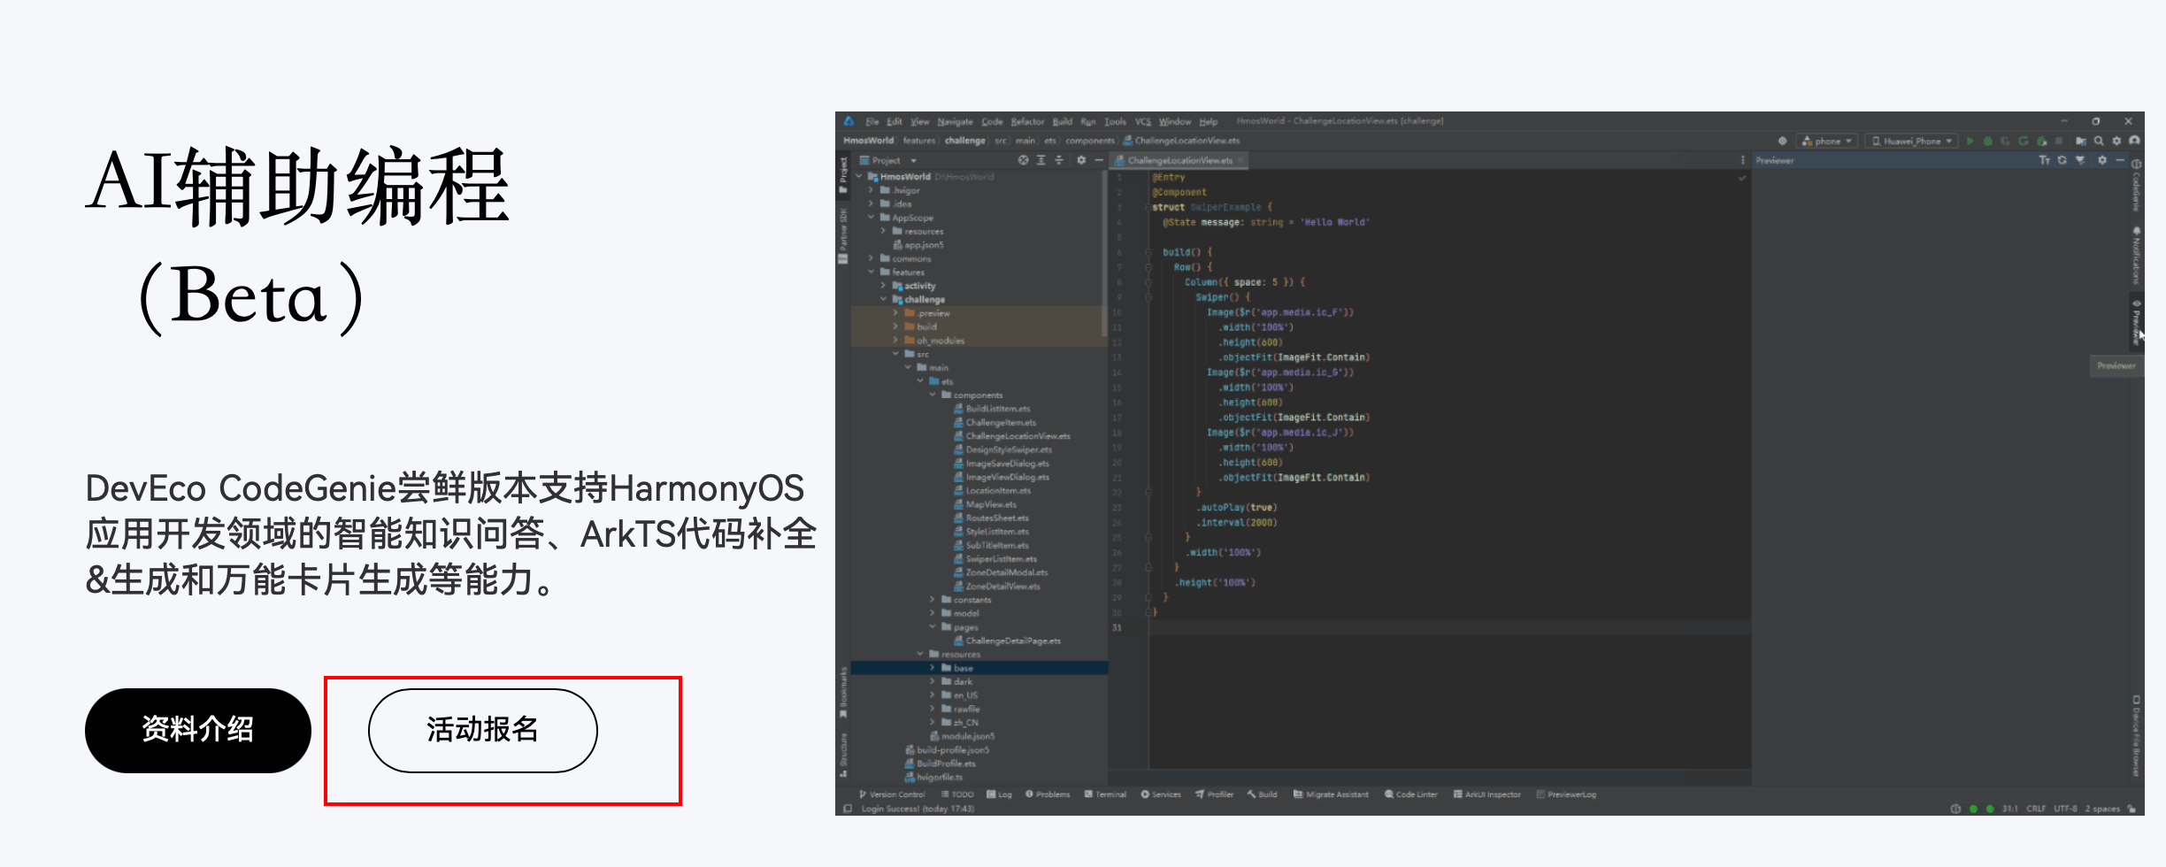Open the Migrate Assistant tool window
The image size is (2166, 867).
tap(1331, 794)
